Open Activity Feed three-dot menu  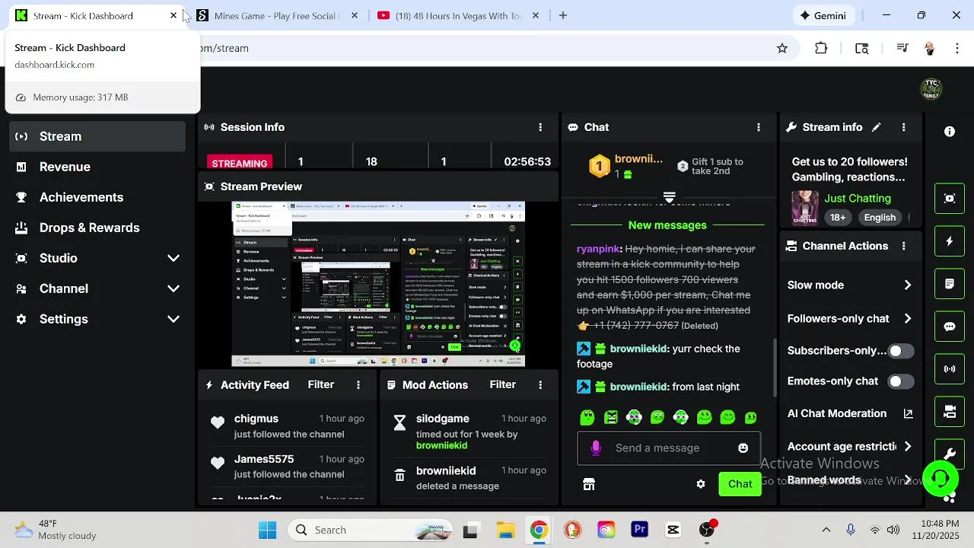coord(358,385)
